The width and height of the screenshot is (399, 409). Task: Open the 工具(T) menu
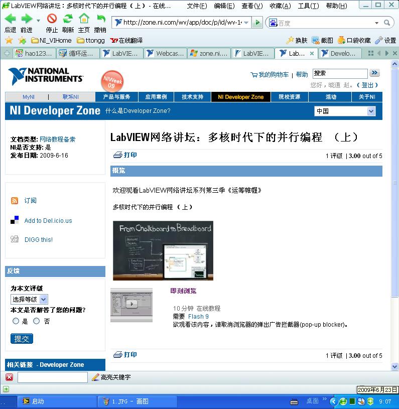coord(308,6)
